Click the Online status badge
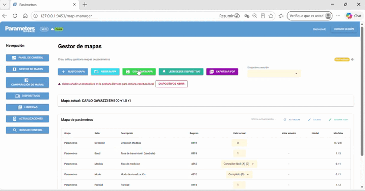This screenshot has width=365, height=191. click(59, 29)
